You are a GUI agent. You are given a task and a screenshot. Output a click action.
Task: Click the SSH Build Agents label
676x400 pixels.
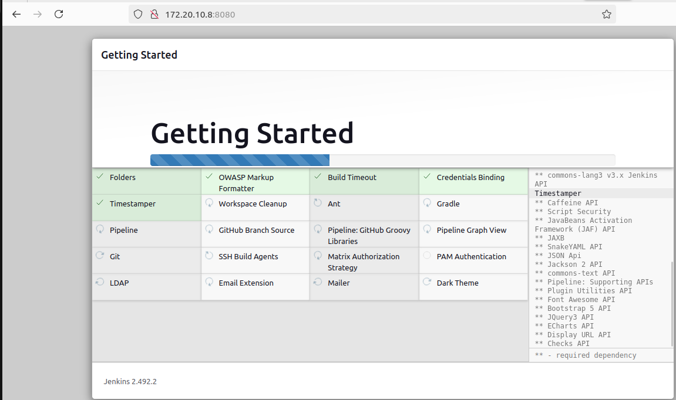pyautogui.click(x=248, y=257)
